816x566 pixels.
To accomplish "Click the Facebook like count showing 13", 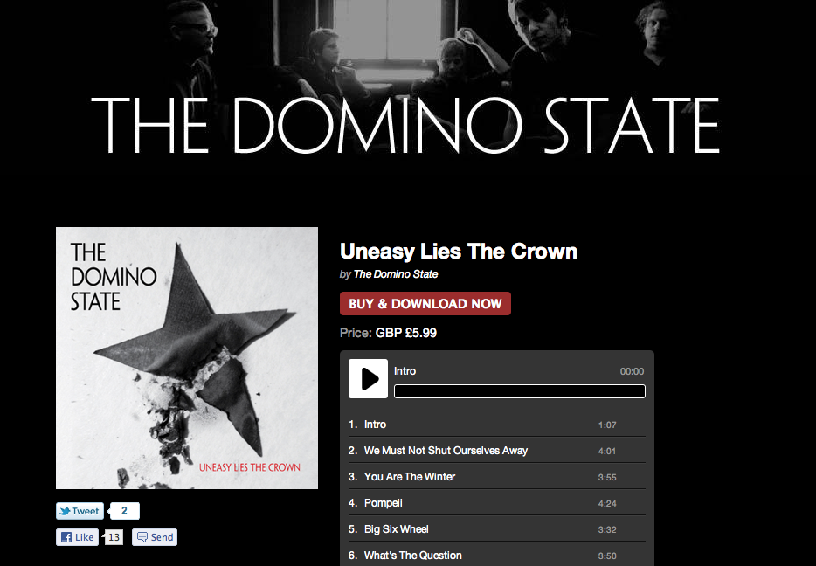I will click(x=114, y=537).
